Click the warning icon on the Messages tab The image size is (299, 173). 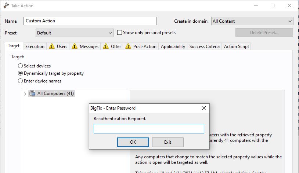(75, 46)
